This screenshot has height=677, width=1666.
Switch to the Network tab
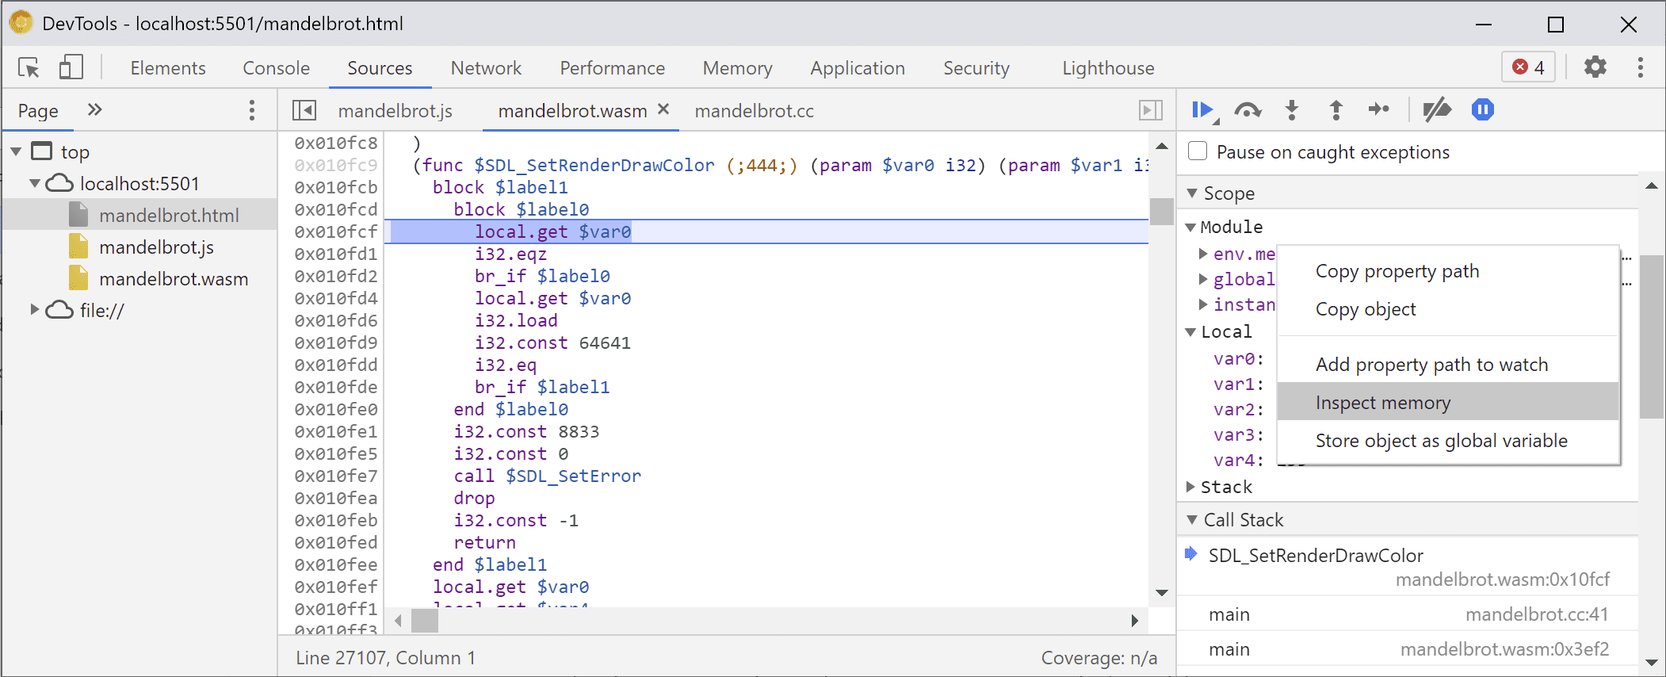tap(486, 68)
